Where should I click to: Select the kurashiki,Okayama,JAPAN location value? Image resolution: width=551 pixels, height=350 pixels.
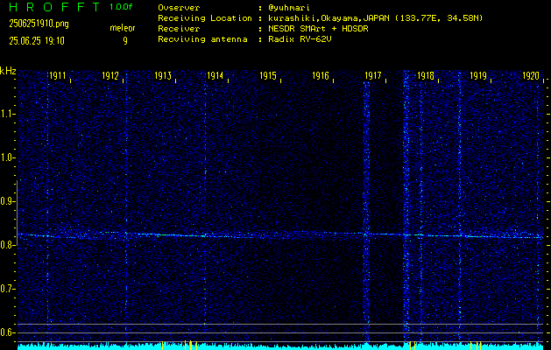[x=375, y=18]
